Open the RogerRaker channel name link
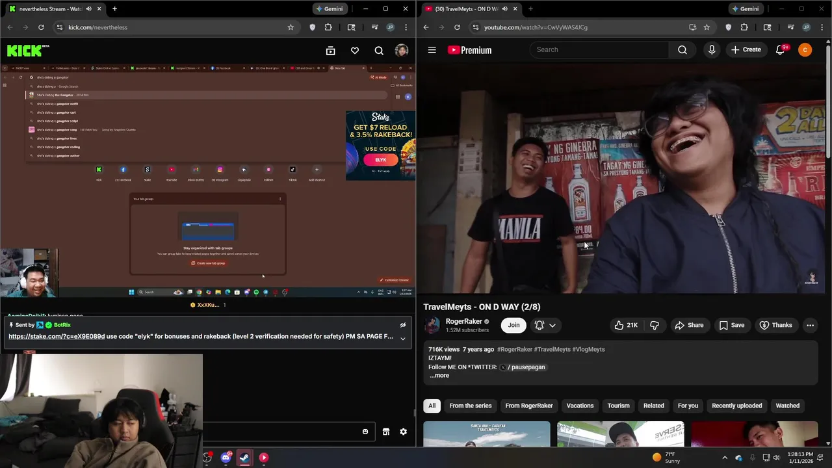This screenshot has height=468, width=832. click(x=464, y=321)
